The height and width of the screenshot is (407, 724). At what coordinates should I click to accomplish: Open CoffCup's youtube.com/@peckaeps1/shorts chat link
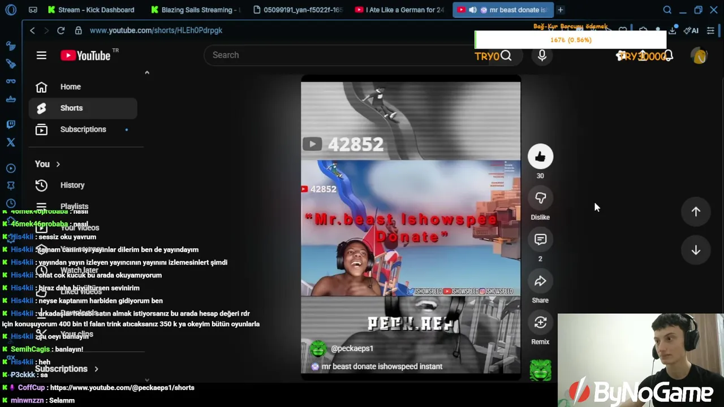click(122, 388)
